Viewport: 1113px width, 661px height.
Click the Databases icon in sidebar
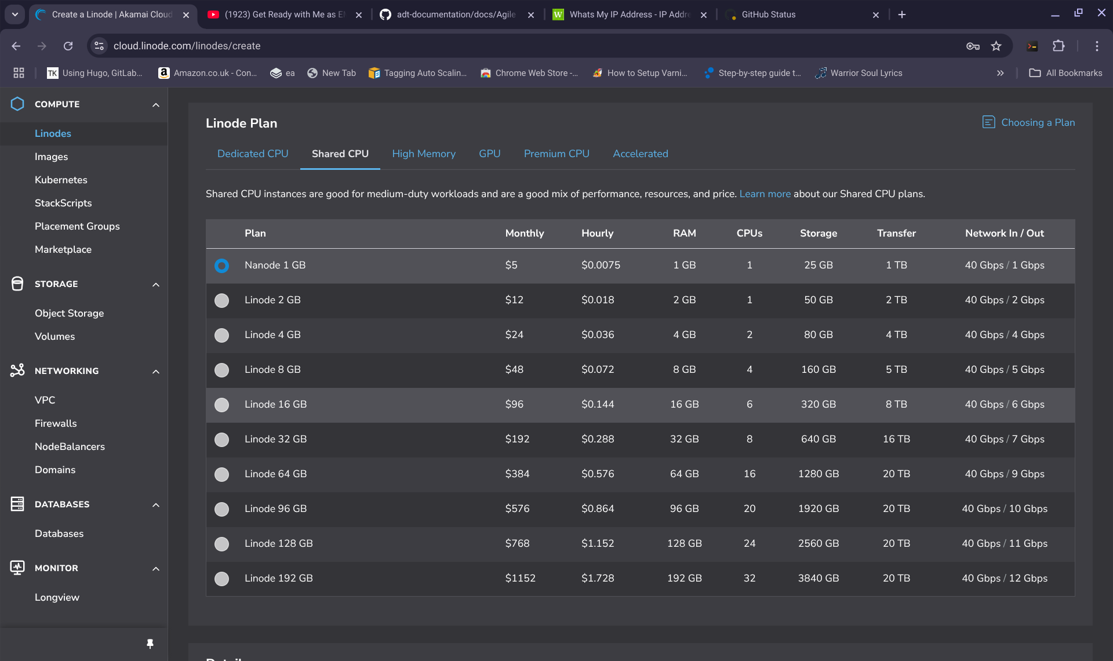17,504
